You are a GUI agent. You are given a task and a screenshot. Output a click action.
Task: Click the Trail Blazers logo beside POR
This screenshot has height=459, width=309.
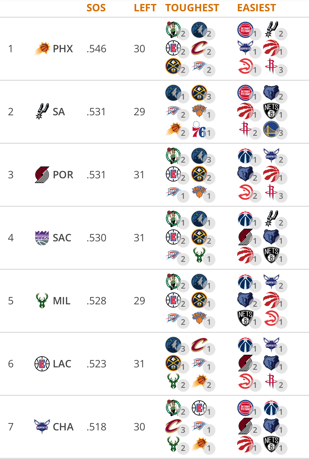[x=42, y=175]
